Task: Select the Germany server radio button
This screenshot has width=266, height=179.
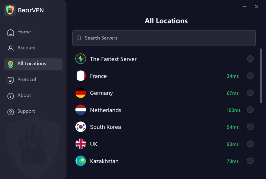Action: pyautogui.click(x=250, y=93)
